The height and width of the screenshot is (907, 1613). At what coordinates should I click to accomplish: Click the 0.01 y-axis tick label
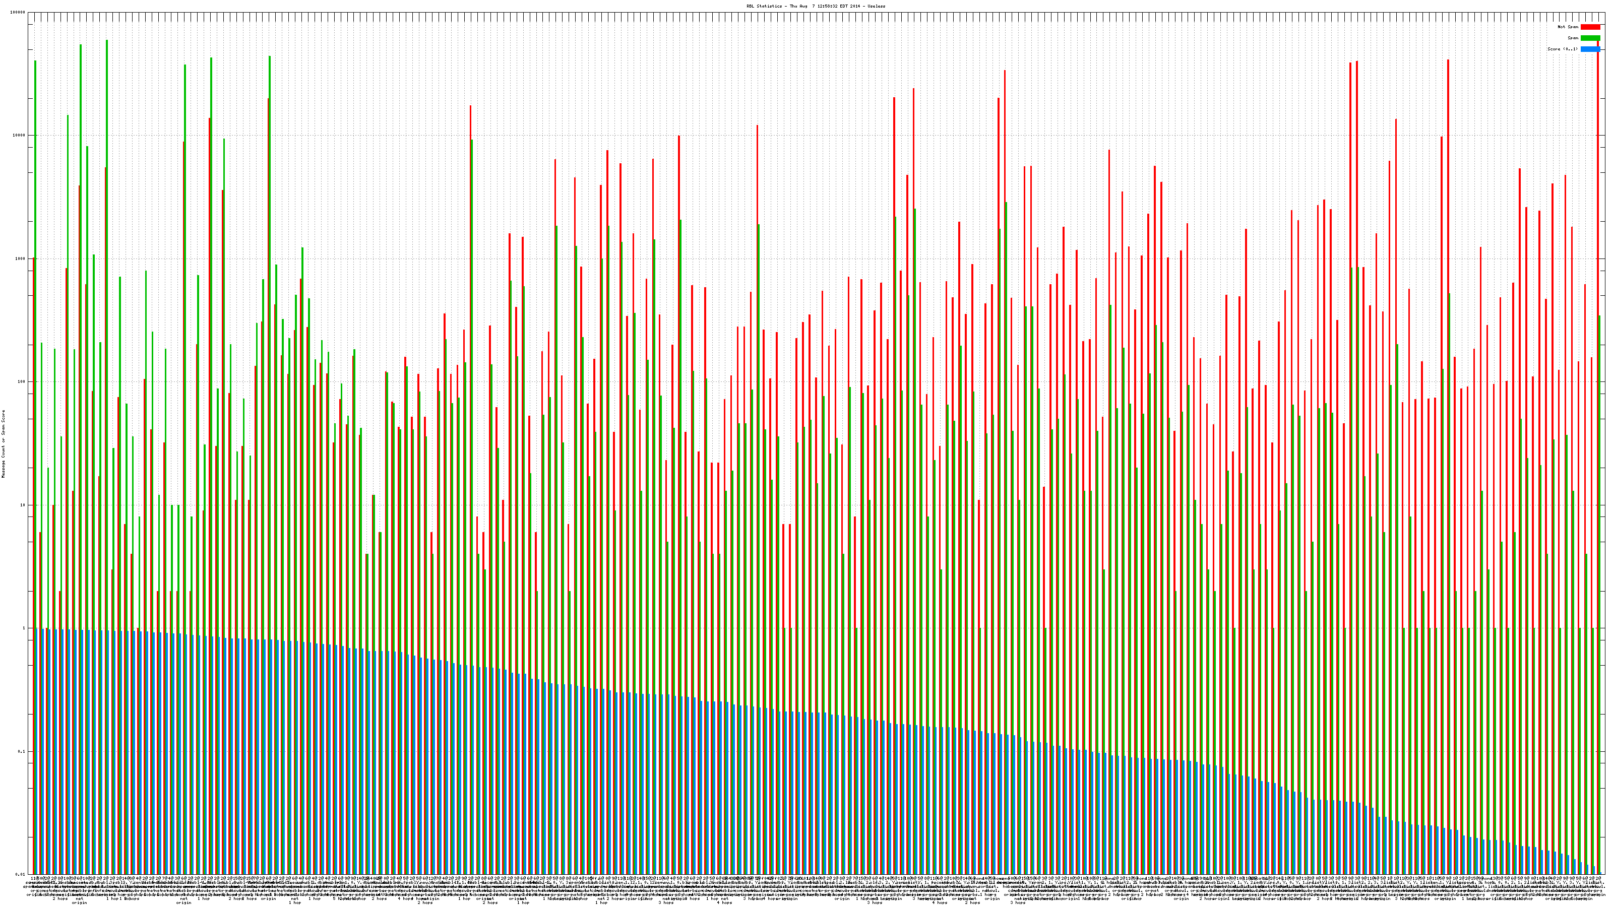coord(20,874)
